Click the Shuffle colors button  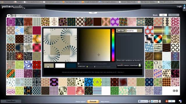pos(82,67)
